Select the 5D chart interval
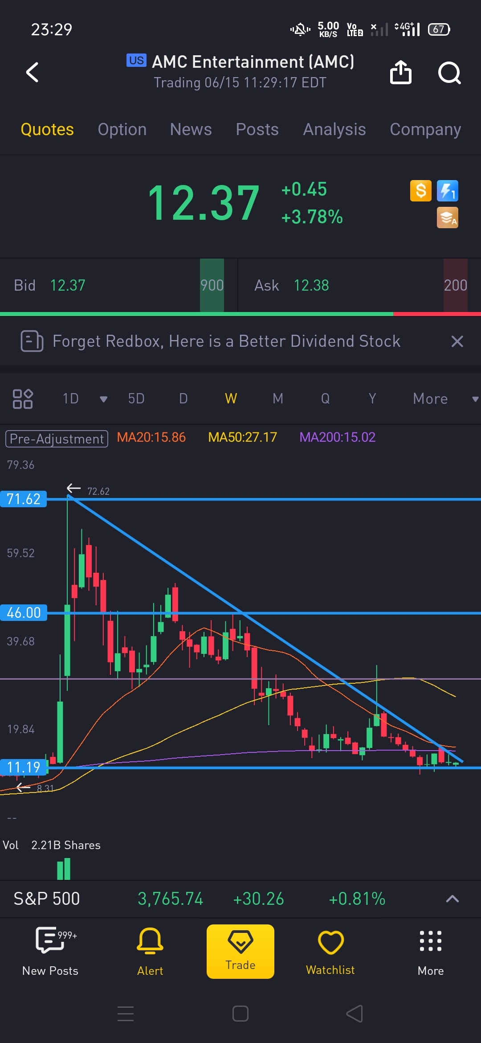Screen dimensions: 481x1043 pos(136,398)
